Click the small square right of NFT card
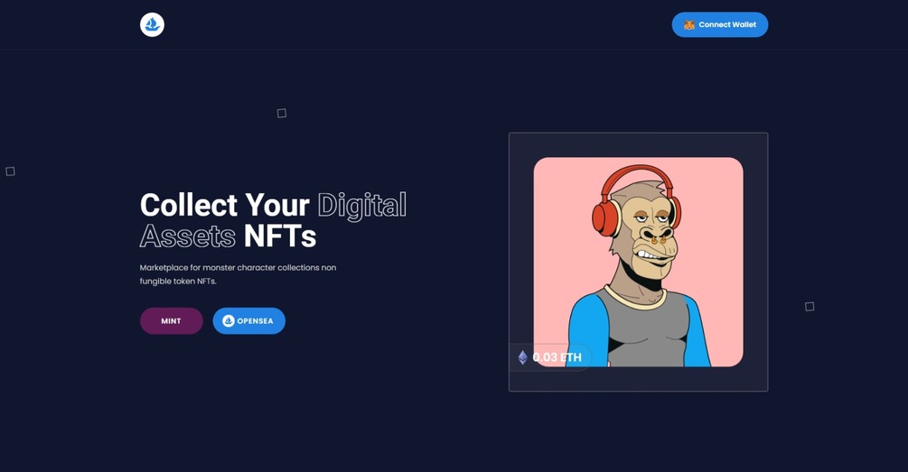The image size is (908, 472). coord(810,307)
